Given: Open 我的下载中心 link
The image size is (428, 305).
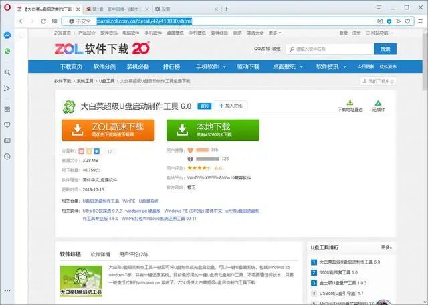Looking at the screenshot, I should tap(378, 81).
